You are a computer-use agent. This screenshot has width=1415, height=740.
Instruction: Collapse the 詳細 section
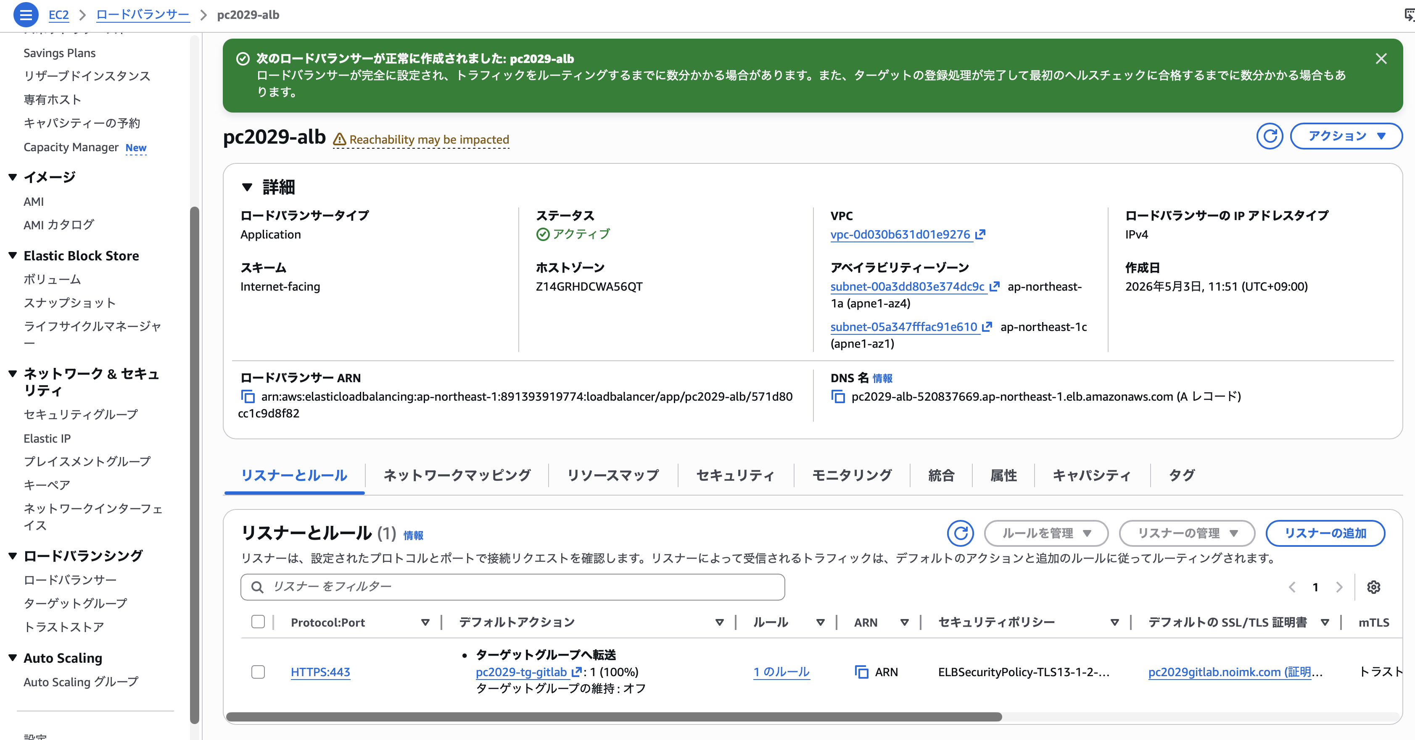[247, 187]
